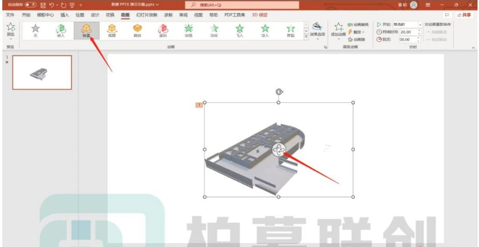Switch to the 审阅 (Review) tab
Screen dimensions: 479x247
pyautogui.click(x=183, y=15)
